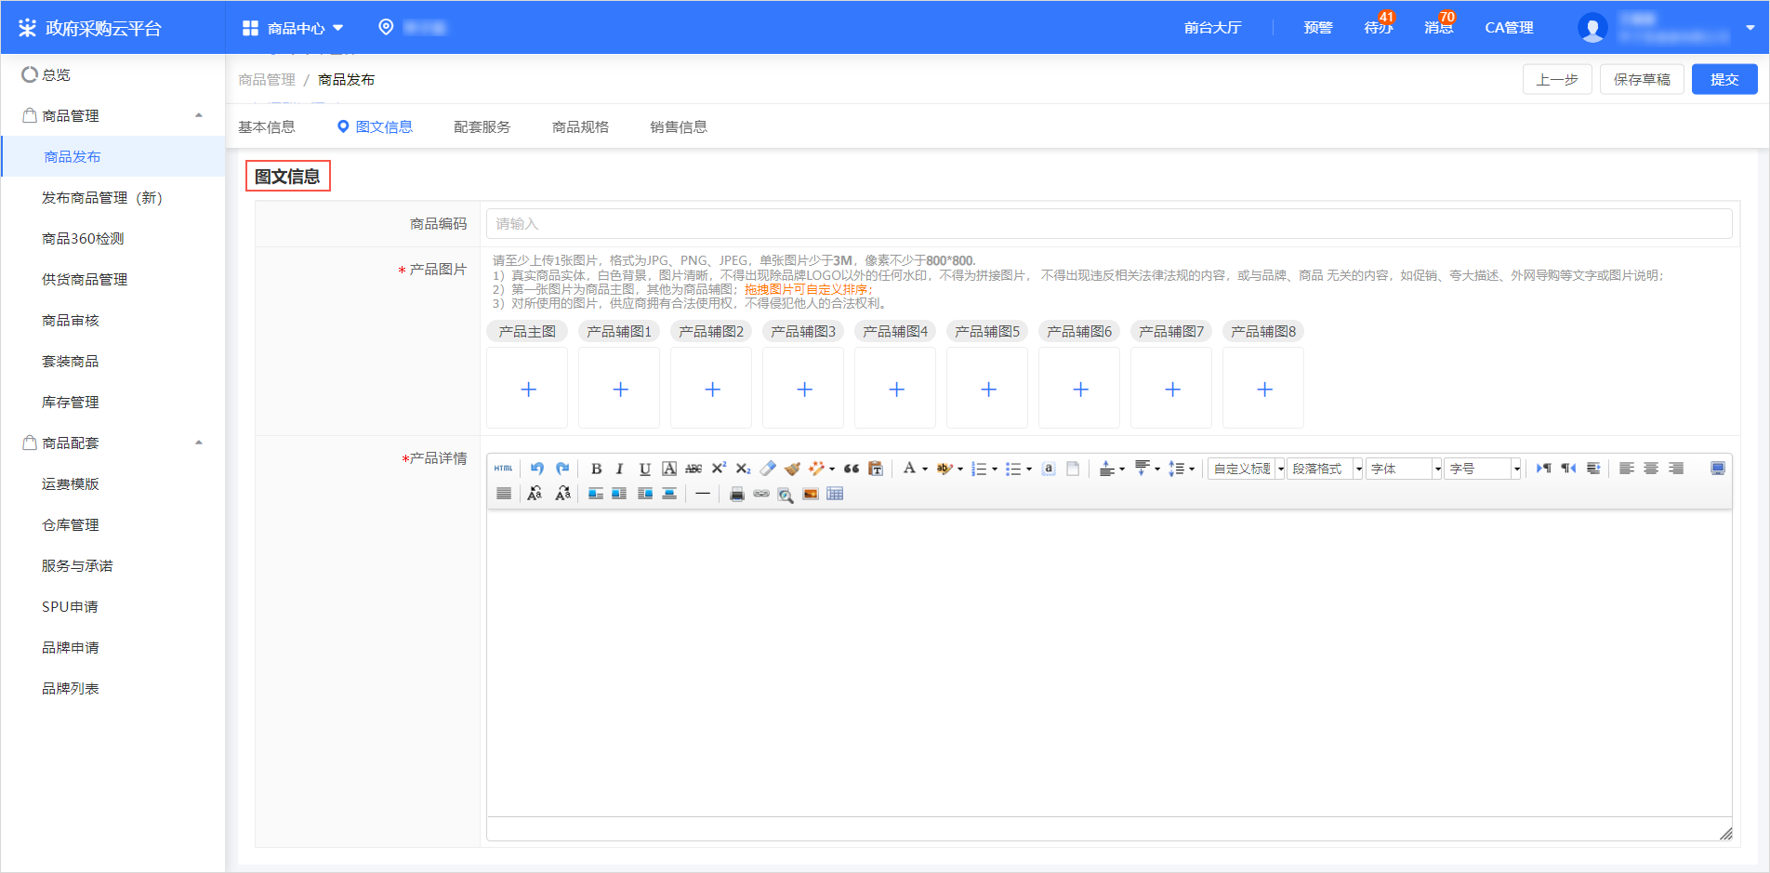This screenshot has height=873, width=1770.
Task: Switch to the 商品规格 tab
Action: click(x=580, y=126)
